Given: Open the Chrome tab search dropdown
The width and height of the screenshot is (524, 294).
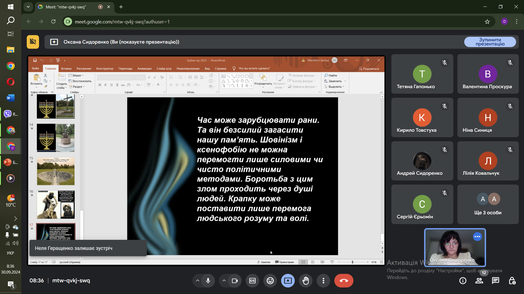Looking at the screenshot, I should coord(28,7).
